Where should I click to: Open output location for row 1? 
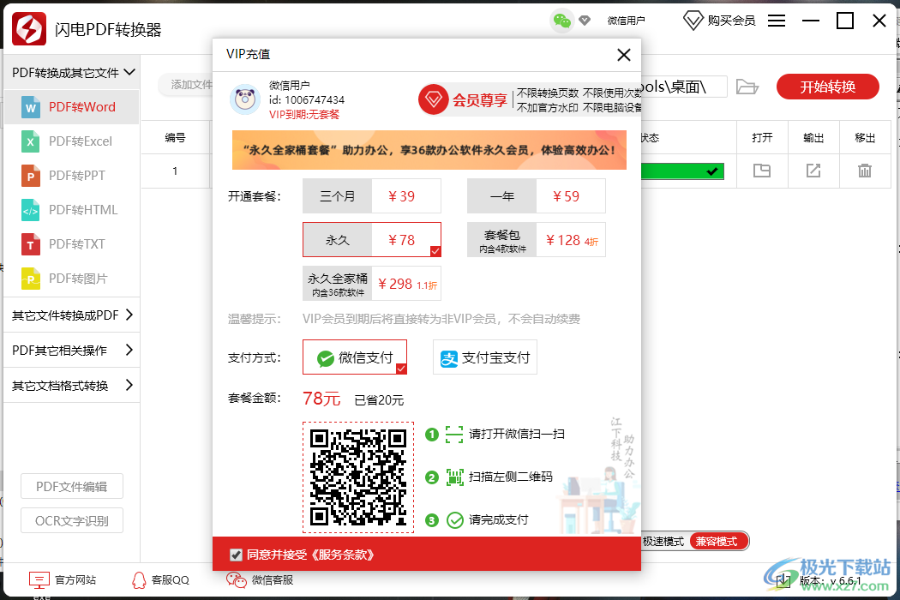pos(813,171)
